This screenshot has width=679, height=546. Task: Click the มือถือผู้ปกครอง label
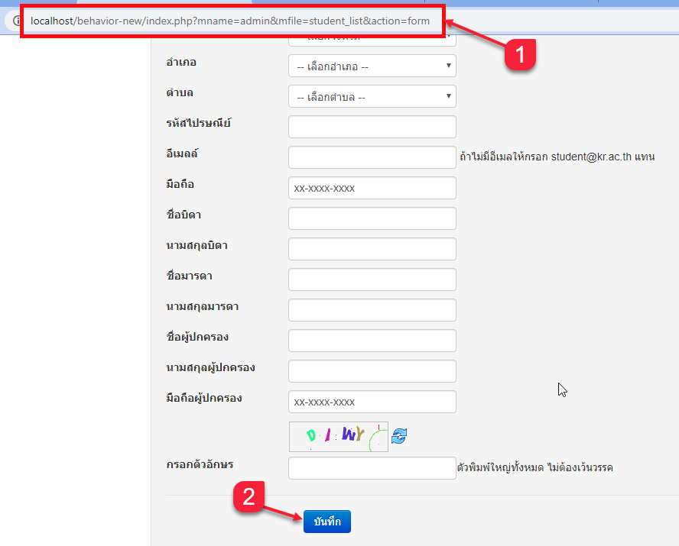click(x=204, y=398)
